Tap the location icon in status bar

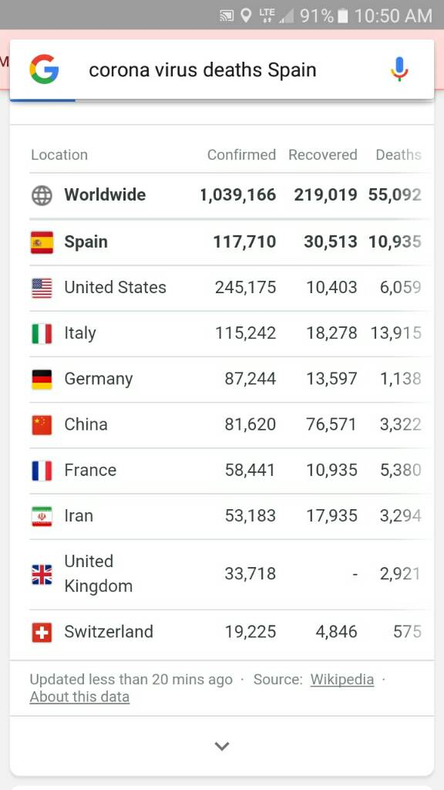246,15
